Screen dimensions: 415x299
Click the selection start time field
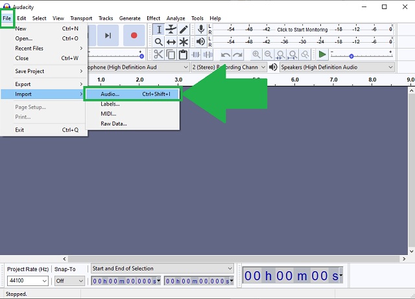(126, 281)
